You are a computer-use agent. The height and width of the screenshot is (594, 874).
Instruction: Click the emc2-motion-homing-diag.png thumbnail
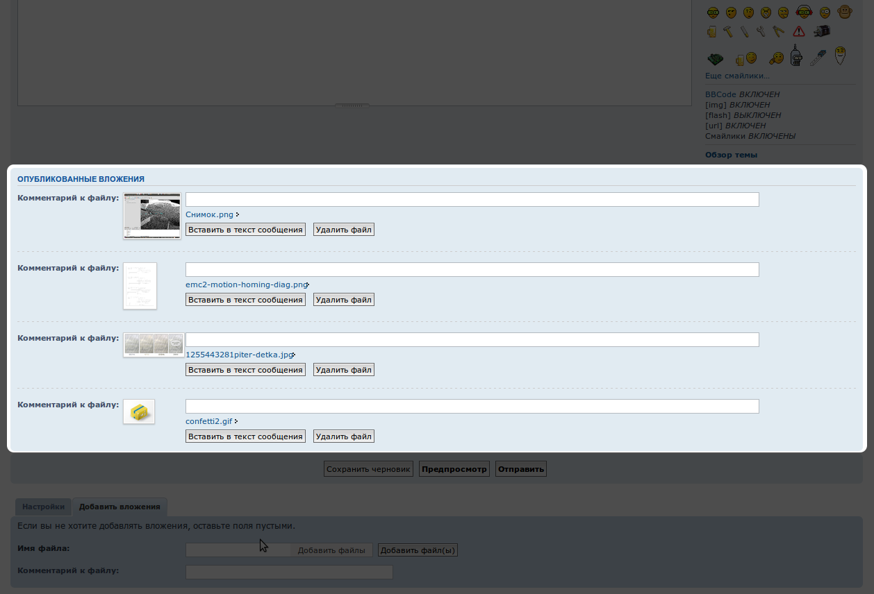(x=140, y=286)
